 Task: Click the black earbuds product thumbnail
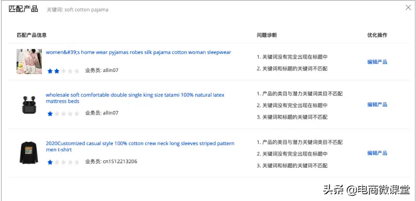(x=29, y=105)
